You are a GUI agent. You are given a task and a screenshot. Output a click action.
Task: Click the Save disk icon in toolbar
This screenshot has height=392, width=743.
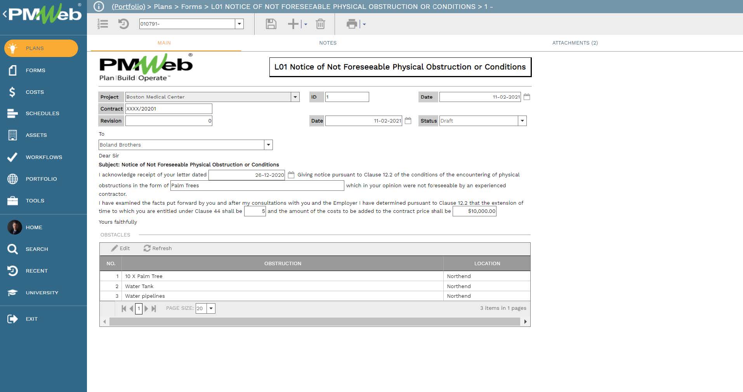click(x=271, y=24)
